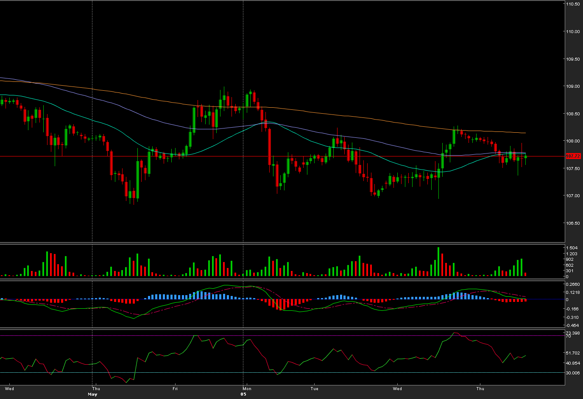Click the 73.398 RSI scale value
The height and width of the screenshot is (399, 583).
point(573,333)
